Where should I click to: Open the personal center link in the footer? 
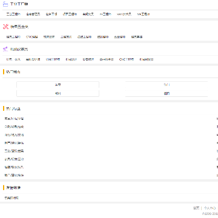pos(210,208)
